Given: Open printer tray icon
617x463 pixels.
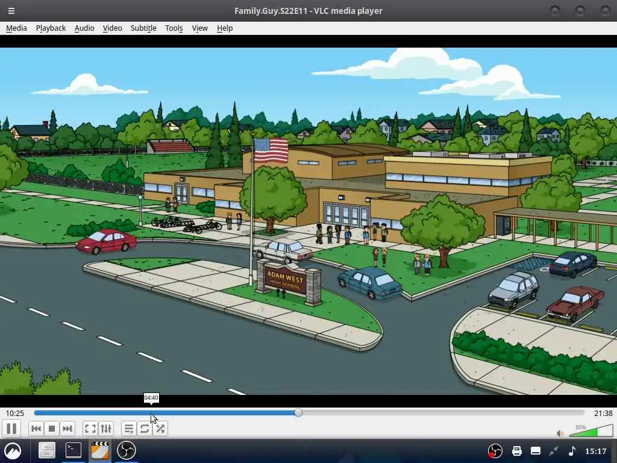Looking at the screenshot, I should click(516, 451).
